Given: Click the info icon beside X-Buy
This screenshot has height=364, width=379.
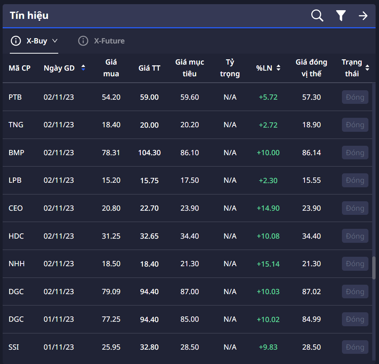Looking at the screenshot, I should (x=16, y=41).
